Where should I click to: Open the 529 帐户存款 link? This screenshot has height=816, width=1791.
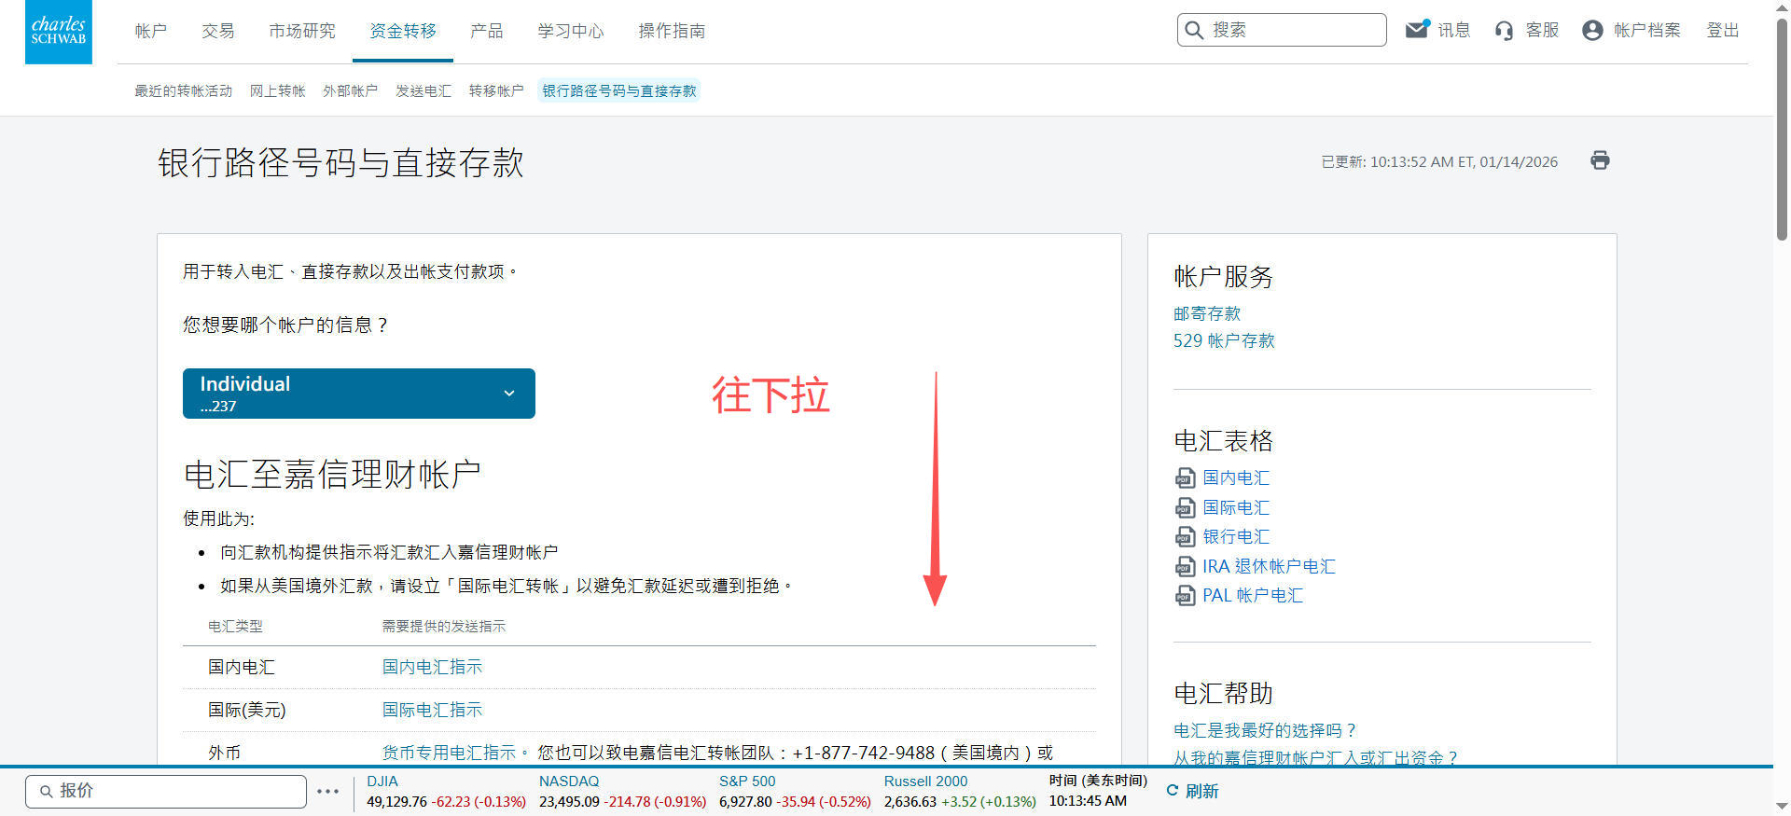(x=1223, y=340)
